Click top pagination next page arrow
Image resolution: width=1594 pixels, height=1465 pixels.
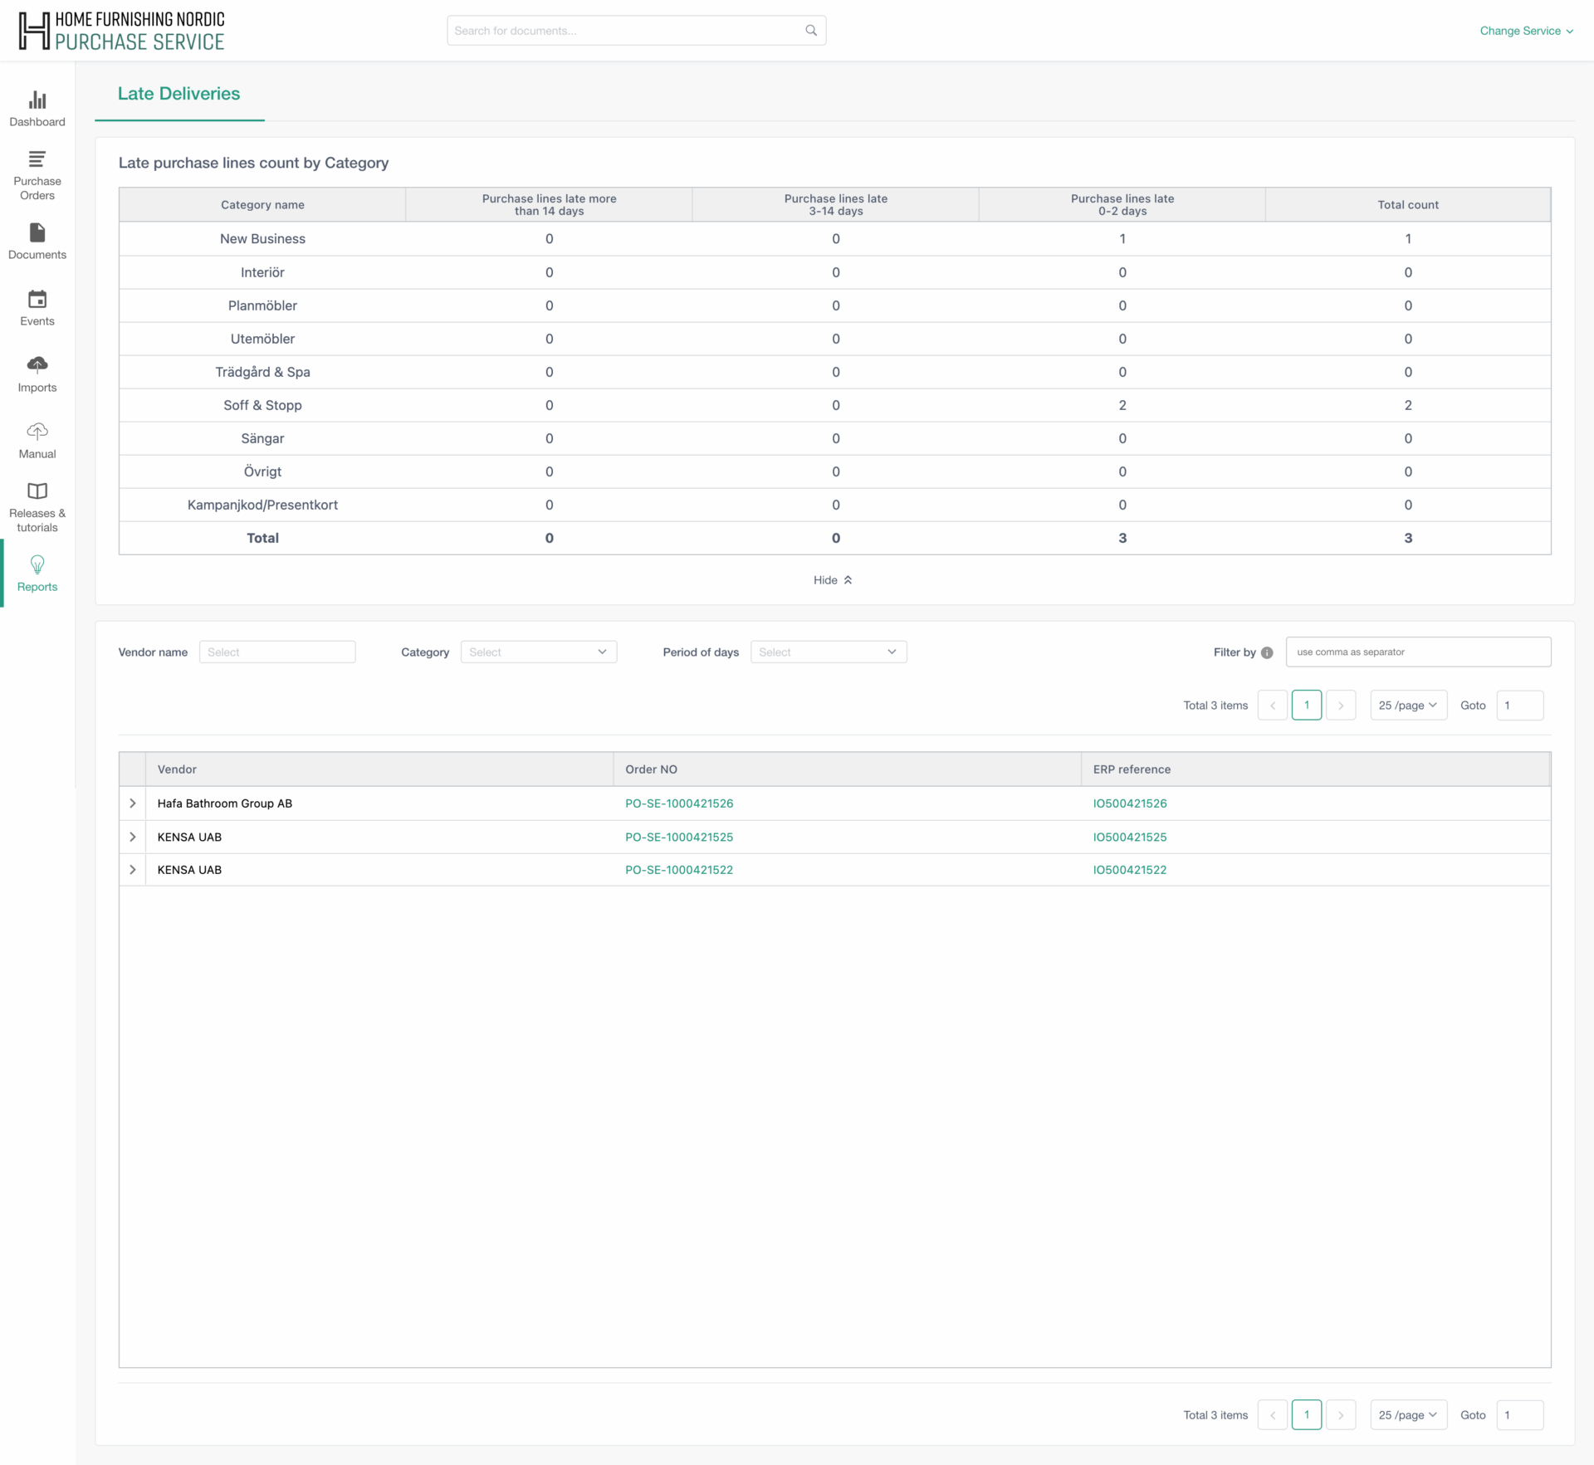1341,706
